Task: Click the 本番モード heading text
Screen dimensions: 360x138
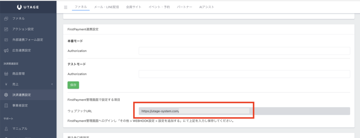Action: (x=75, y=41)
